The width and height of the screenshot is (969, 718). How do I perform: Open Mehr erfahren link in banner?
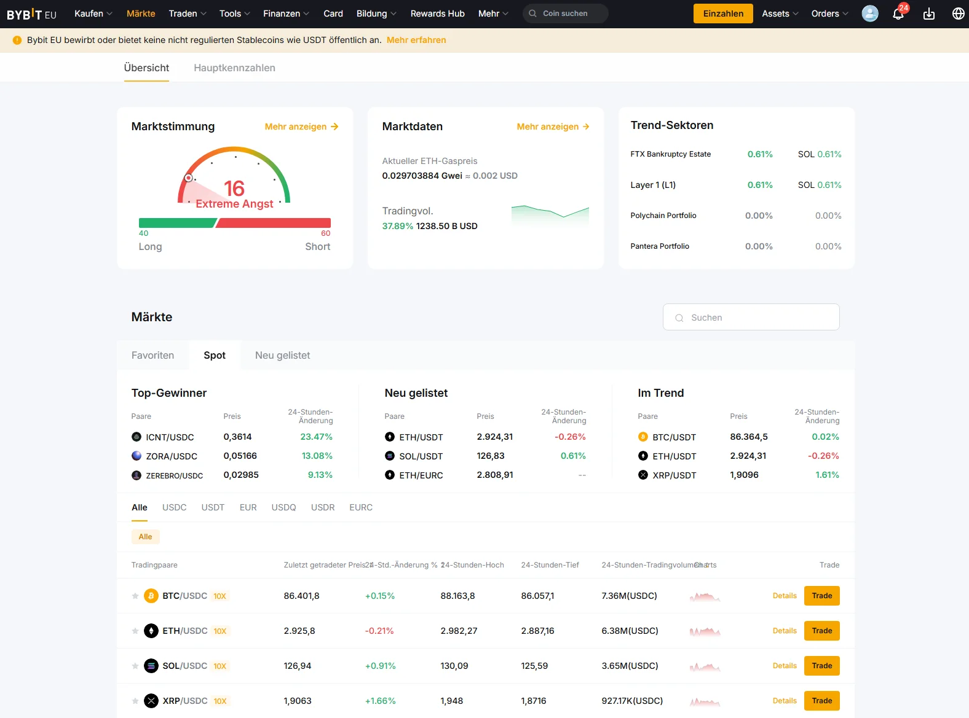[x=416, y=40]
